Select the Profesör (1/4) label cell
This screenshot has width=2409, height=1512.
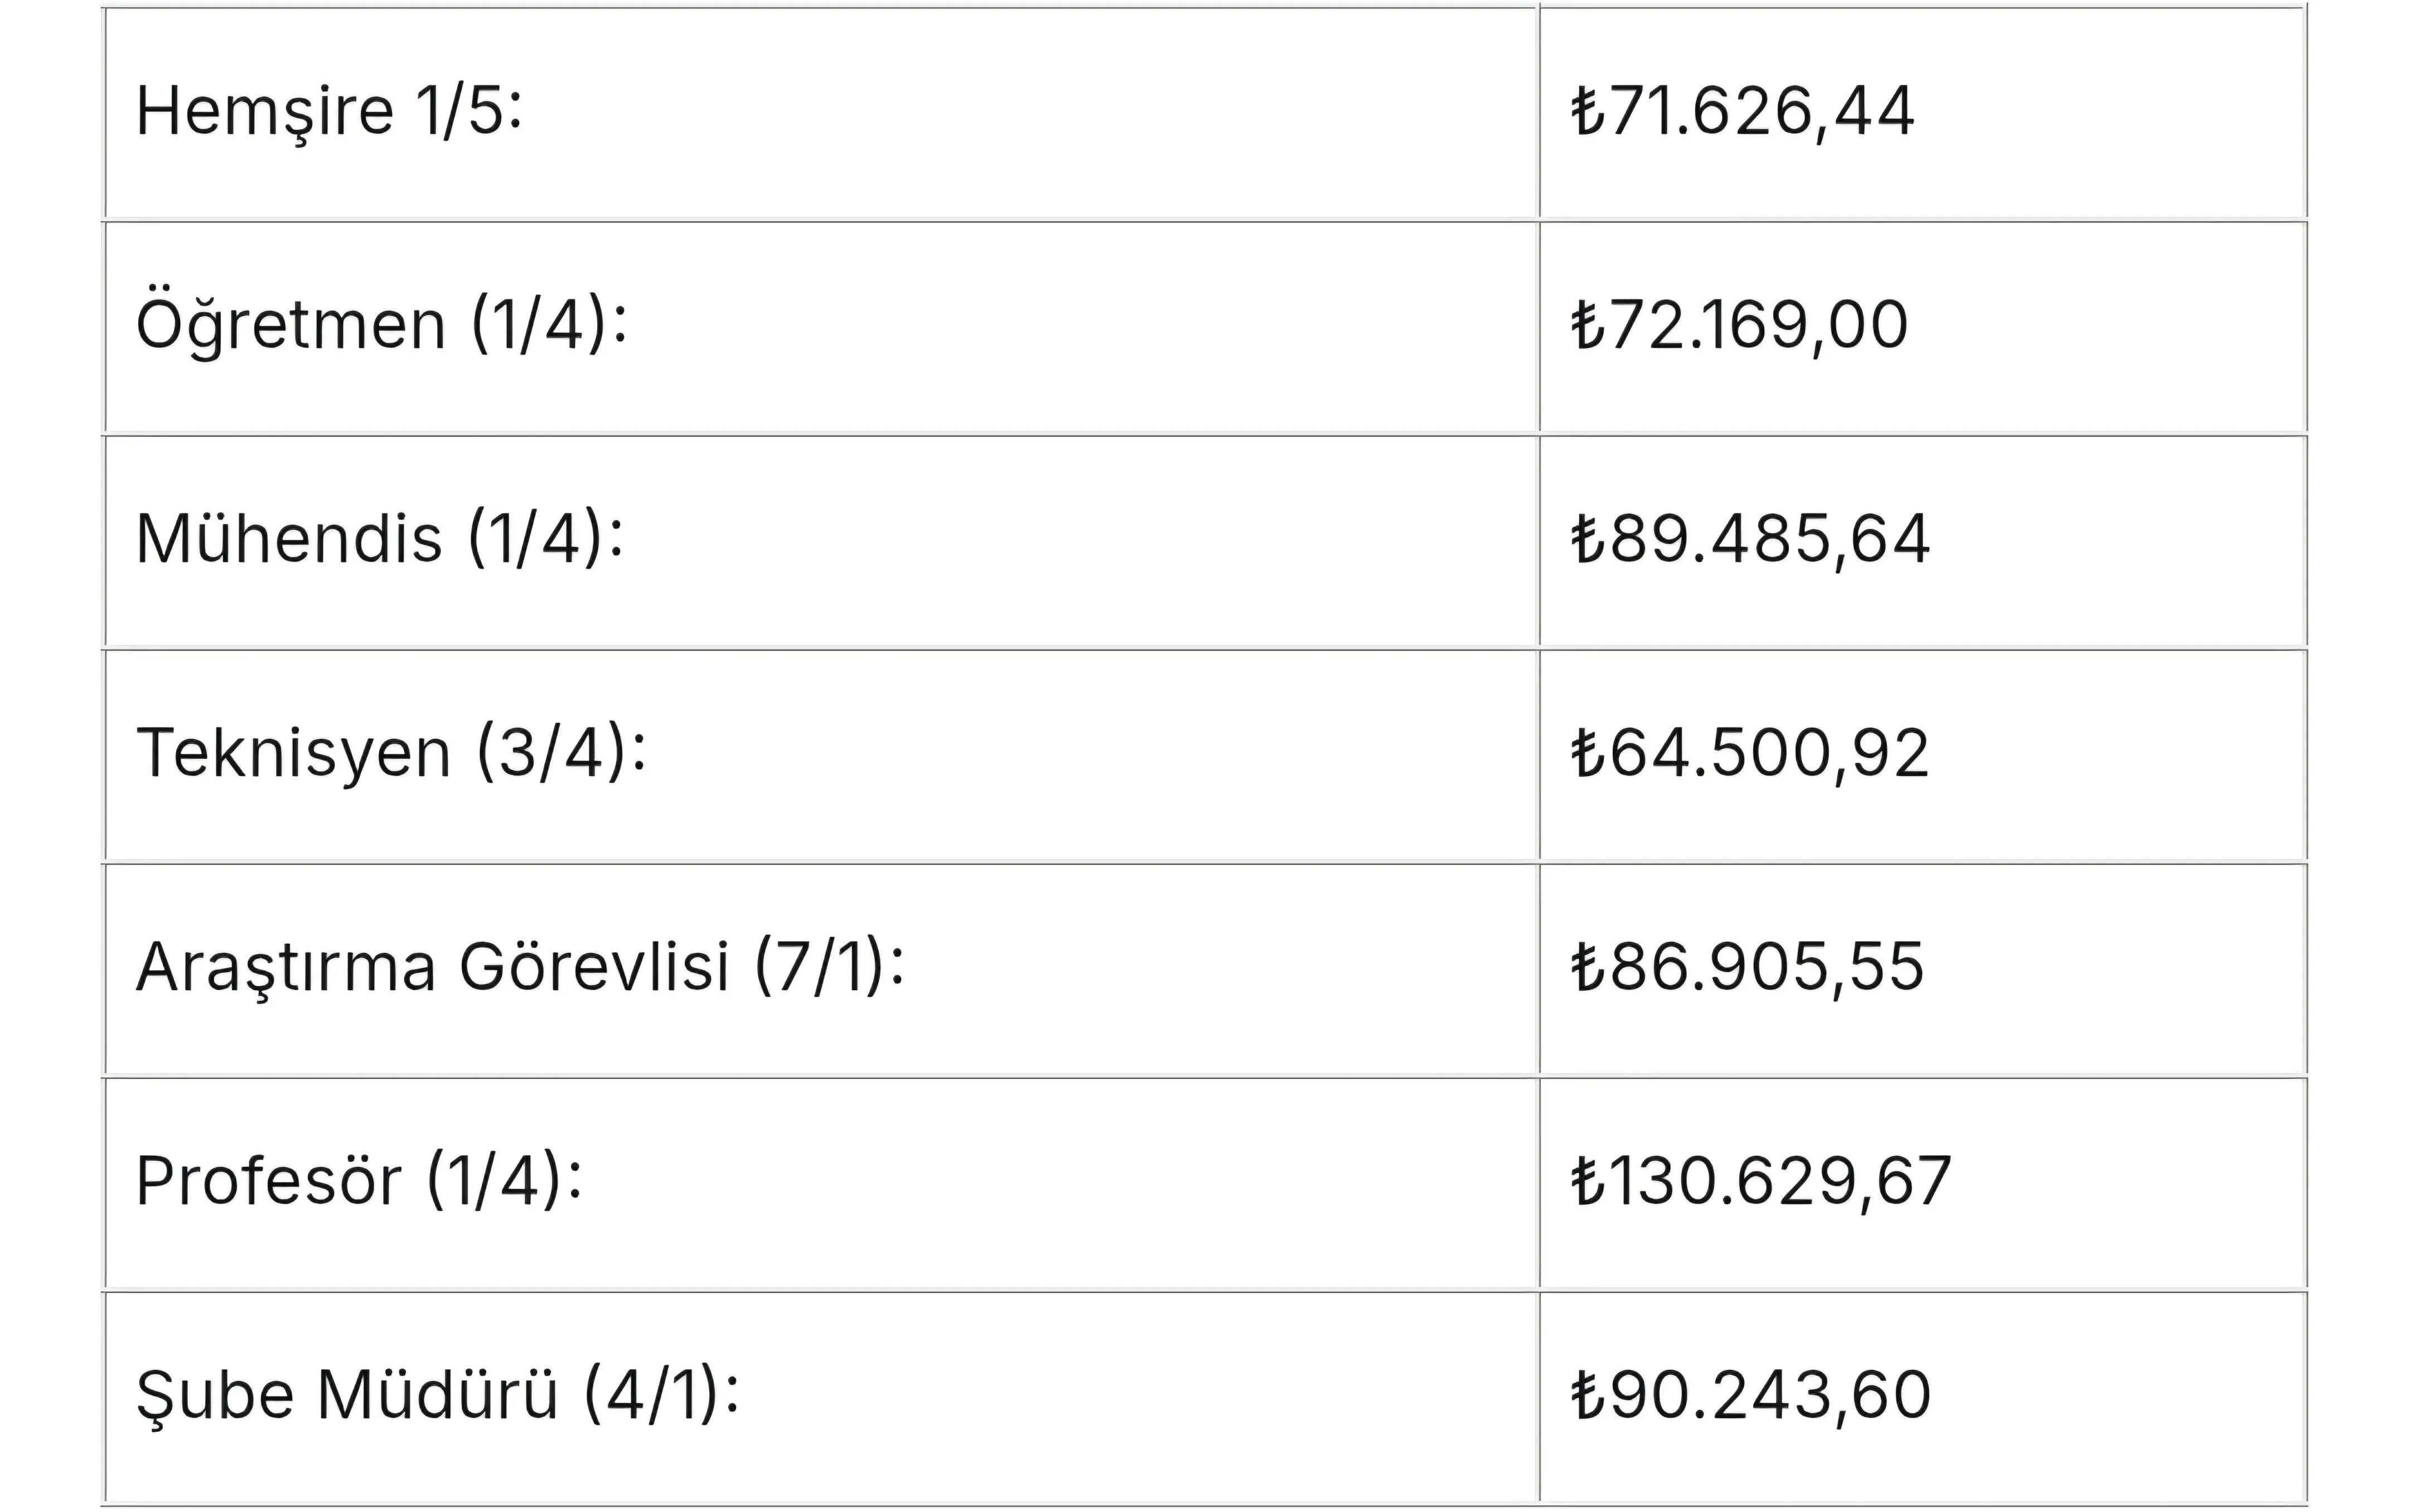[359, 1181]
